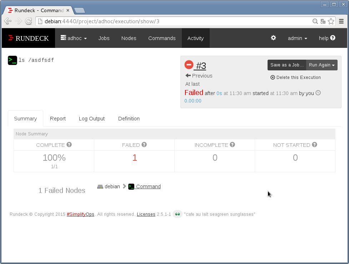Screen dimensions: 349x264
Task: Click the clock icon after 'by you'
Action: coord(318,93)
